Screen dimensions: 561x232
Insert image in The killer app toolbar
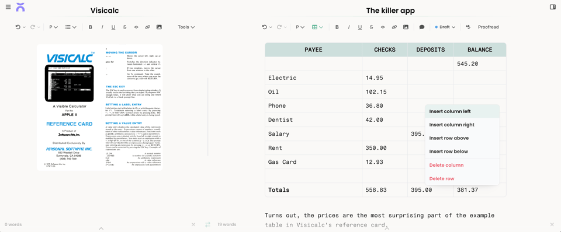pyautogui.click(x=406, y=27)
